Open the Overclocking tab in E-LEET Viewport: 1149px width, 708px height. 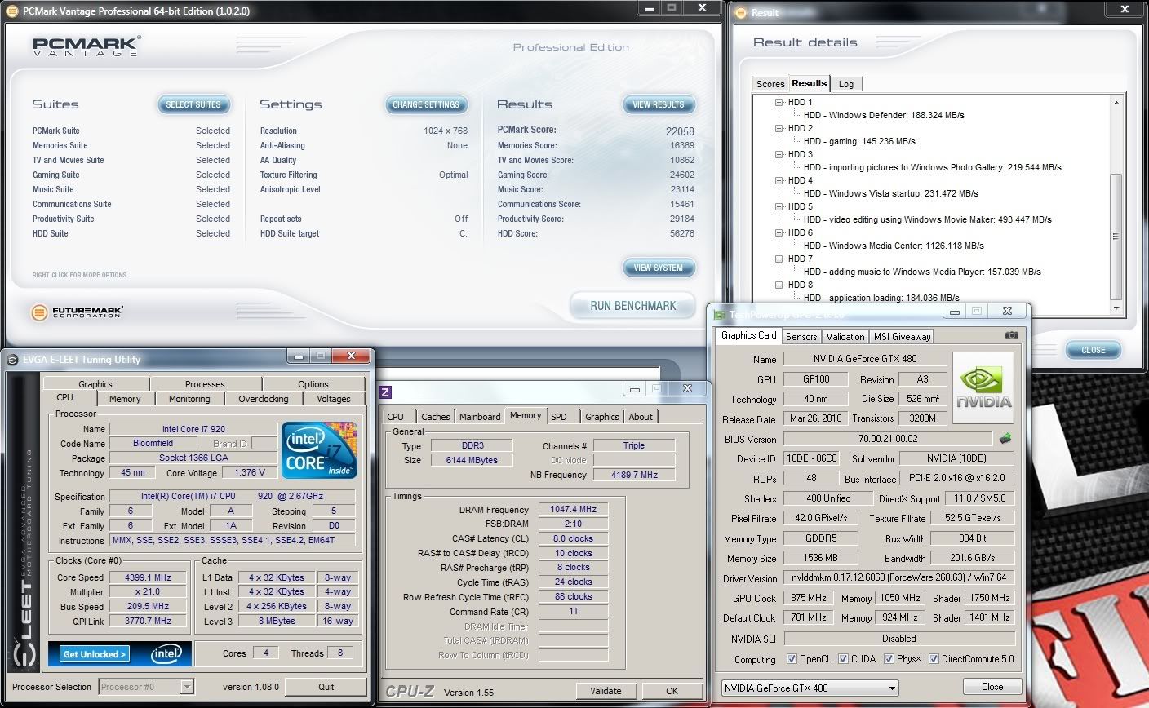coord(263,399)
